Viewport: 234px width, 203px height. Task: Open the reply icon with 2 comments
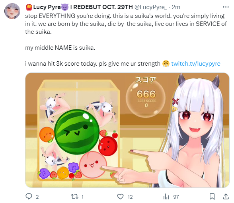pyautogui.click(x=29, y=197)
